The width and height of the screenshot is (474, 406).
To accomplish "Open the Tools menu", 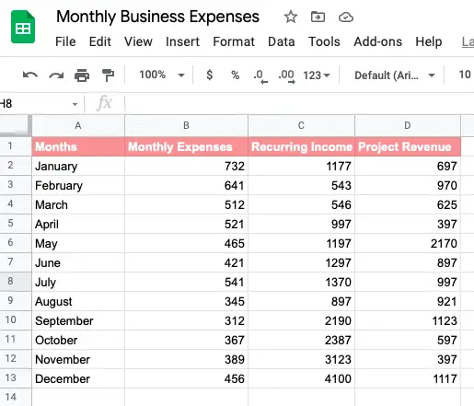I will (324, 41).
